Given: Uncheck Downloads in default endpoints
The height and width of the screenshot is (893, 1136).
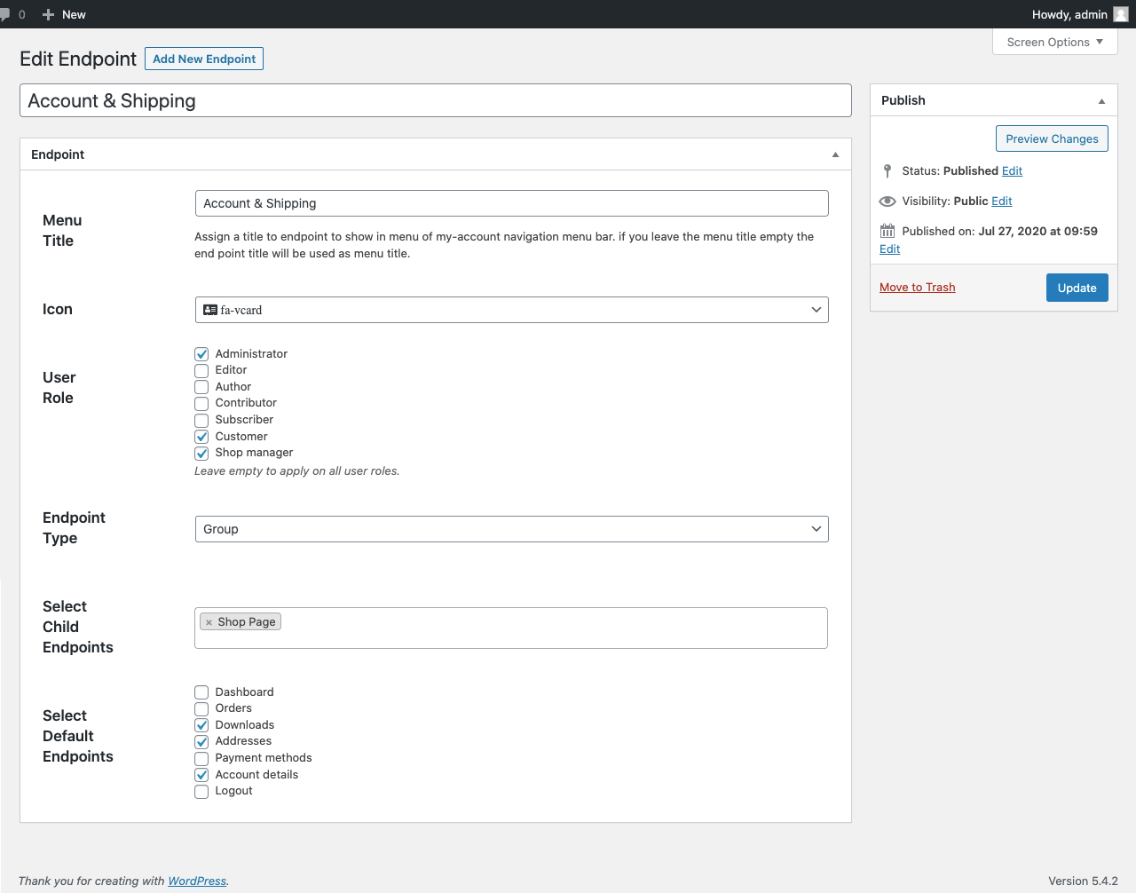Looking at the screenshot, I should click(x=201, y=724).
